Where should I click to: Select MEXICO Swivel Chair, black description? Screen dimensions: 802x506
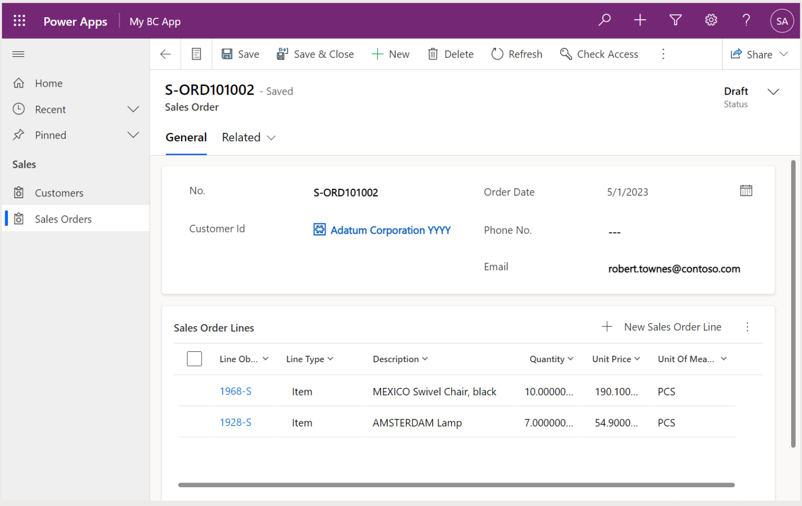pyautogui.click(x=434, y=392)
